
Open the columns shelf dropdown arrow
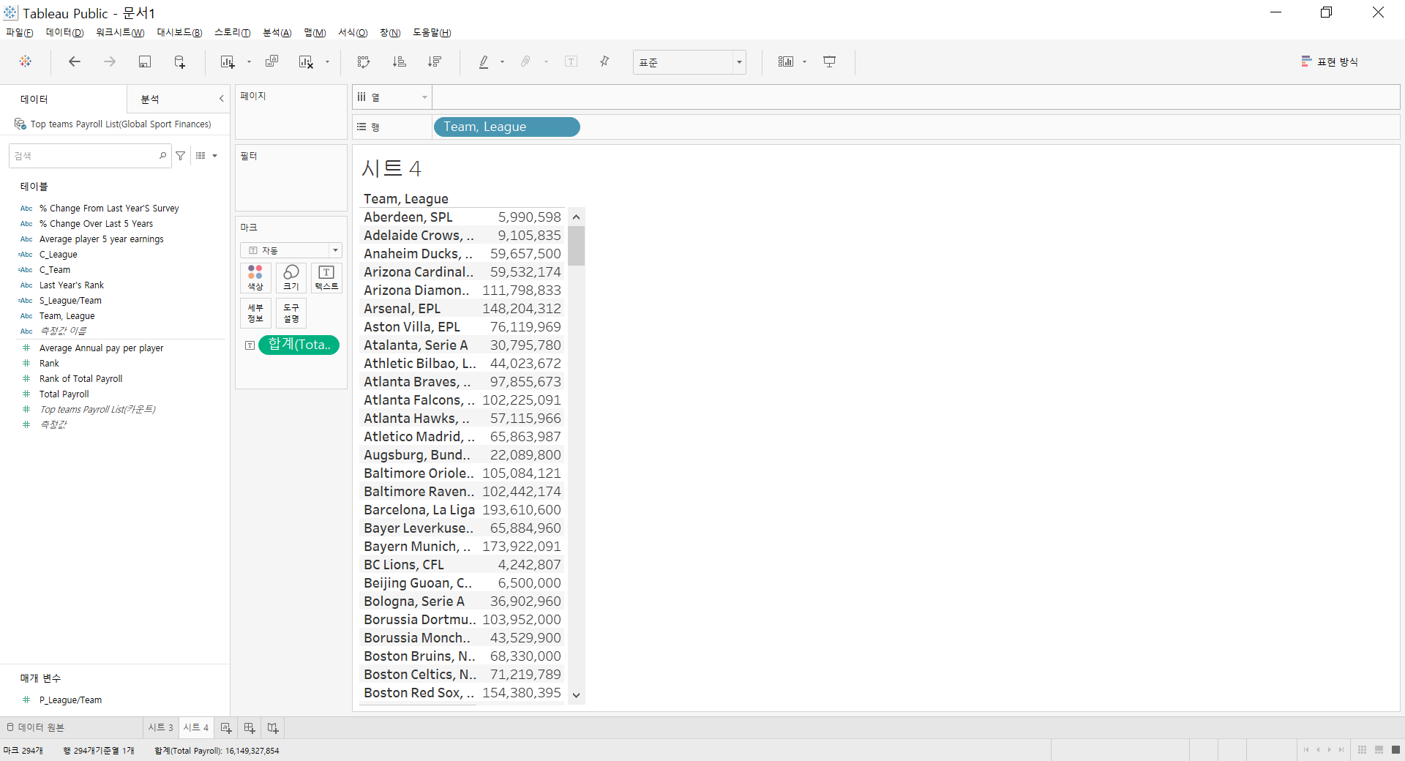click(424, 97)
